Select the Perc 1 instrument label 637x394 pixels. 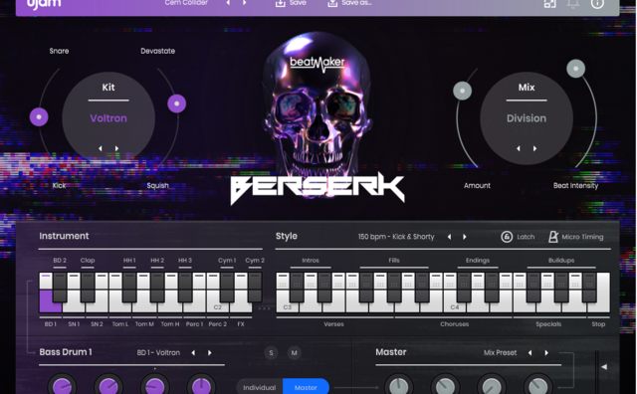(194, 323)
